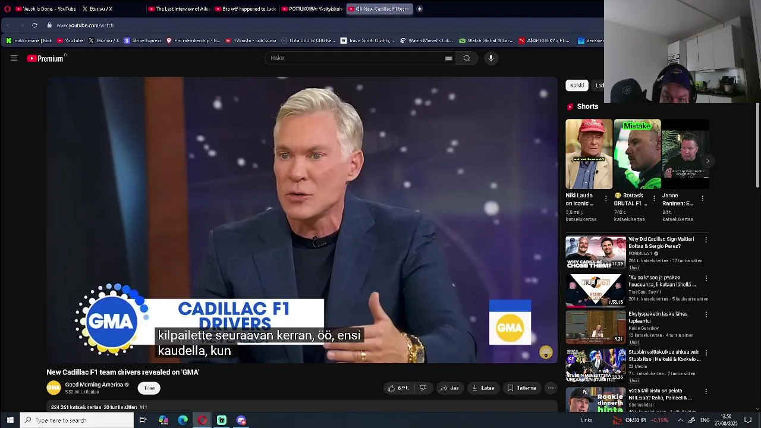Screen dimensions: 761x428
Task: Open Janne Raninen short thumbnail
Action: [x=685, y=154]
